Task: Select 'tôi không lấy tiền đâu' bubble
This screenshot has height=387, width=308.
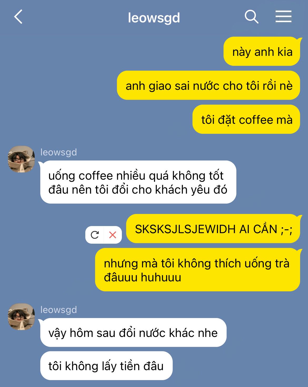Action: [106, 366]
